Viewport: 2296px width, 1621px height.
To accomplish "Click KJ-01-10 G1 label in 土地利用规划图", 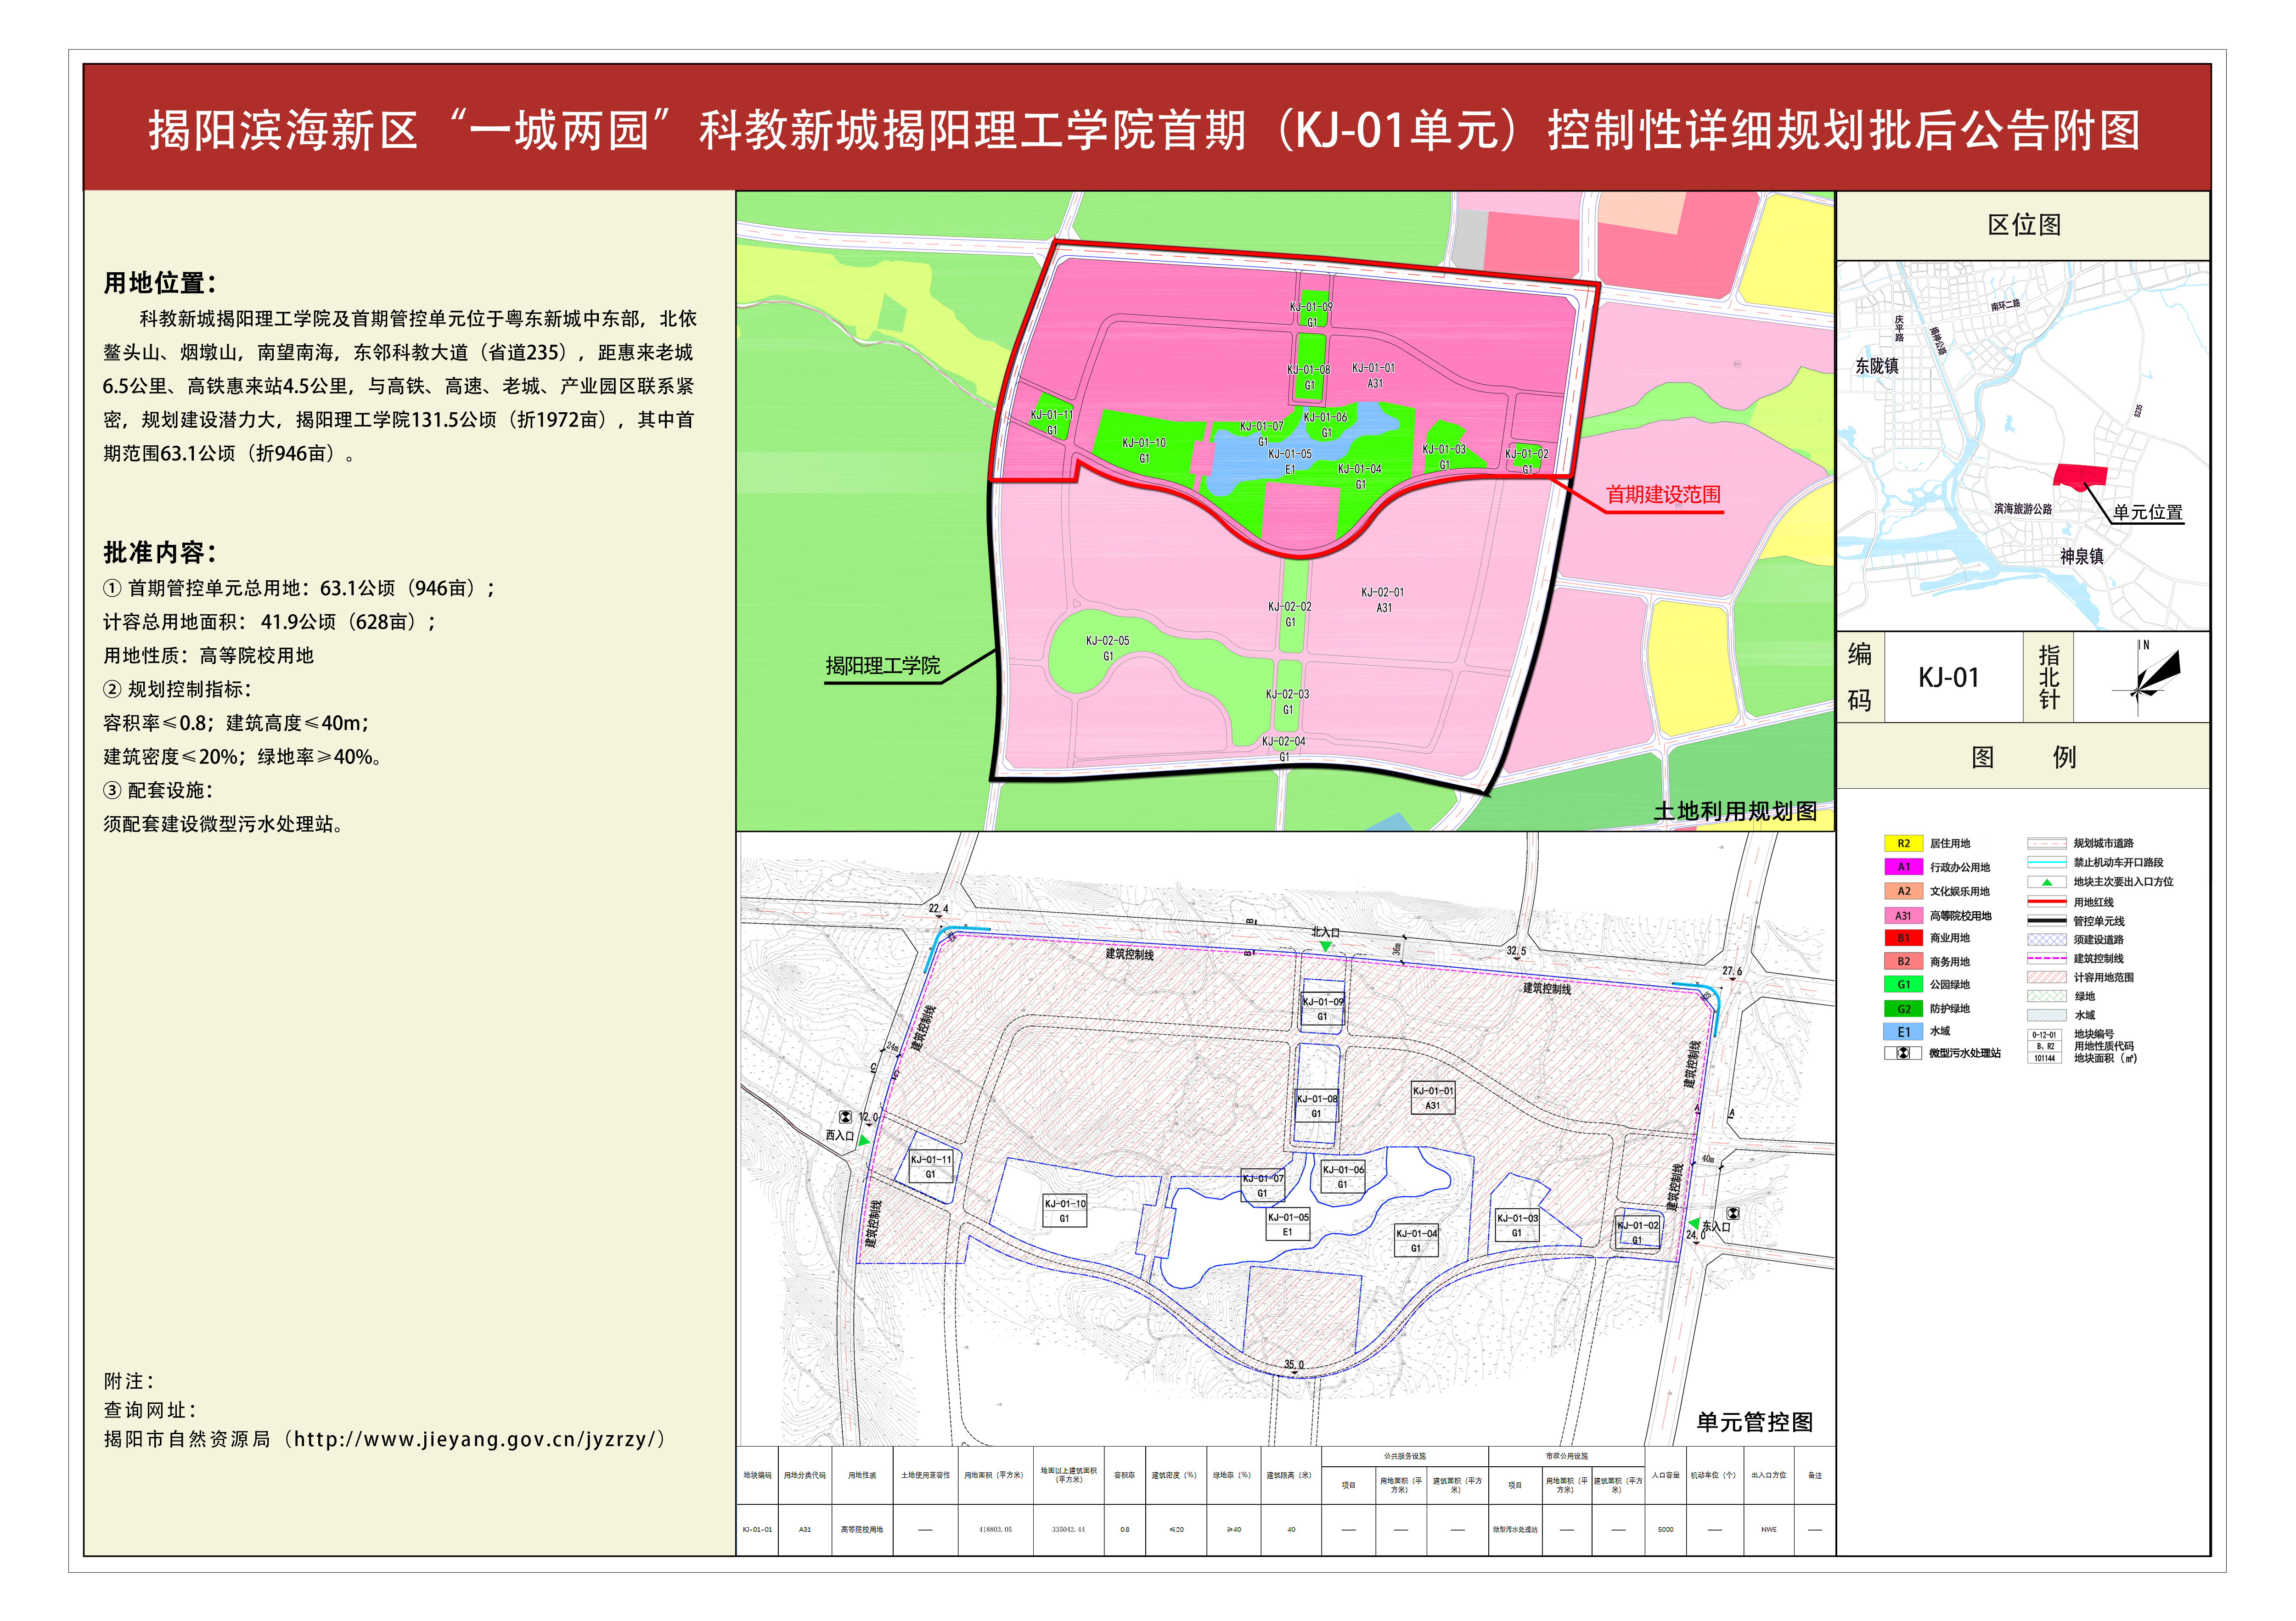I will pos(1144,450).
